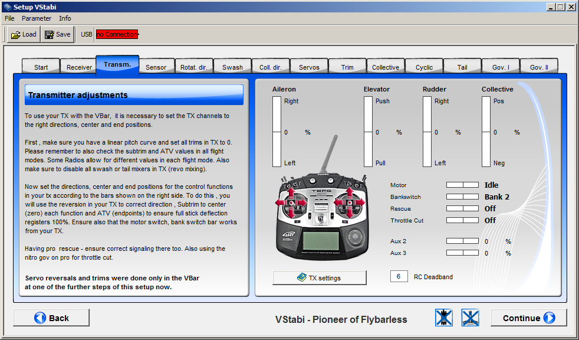579x340 pixels.
Task: Click the RC Deadband input field
Action: tap(399, 276)
